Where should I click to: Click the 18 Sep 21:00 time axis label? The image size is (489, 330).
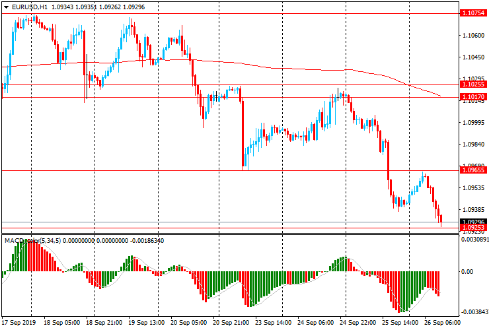tap(104, 323)
